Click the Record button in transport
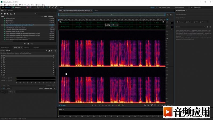 [116, 105]
